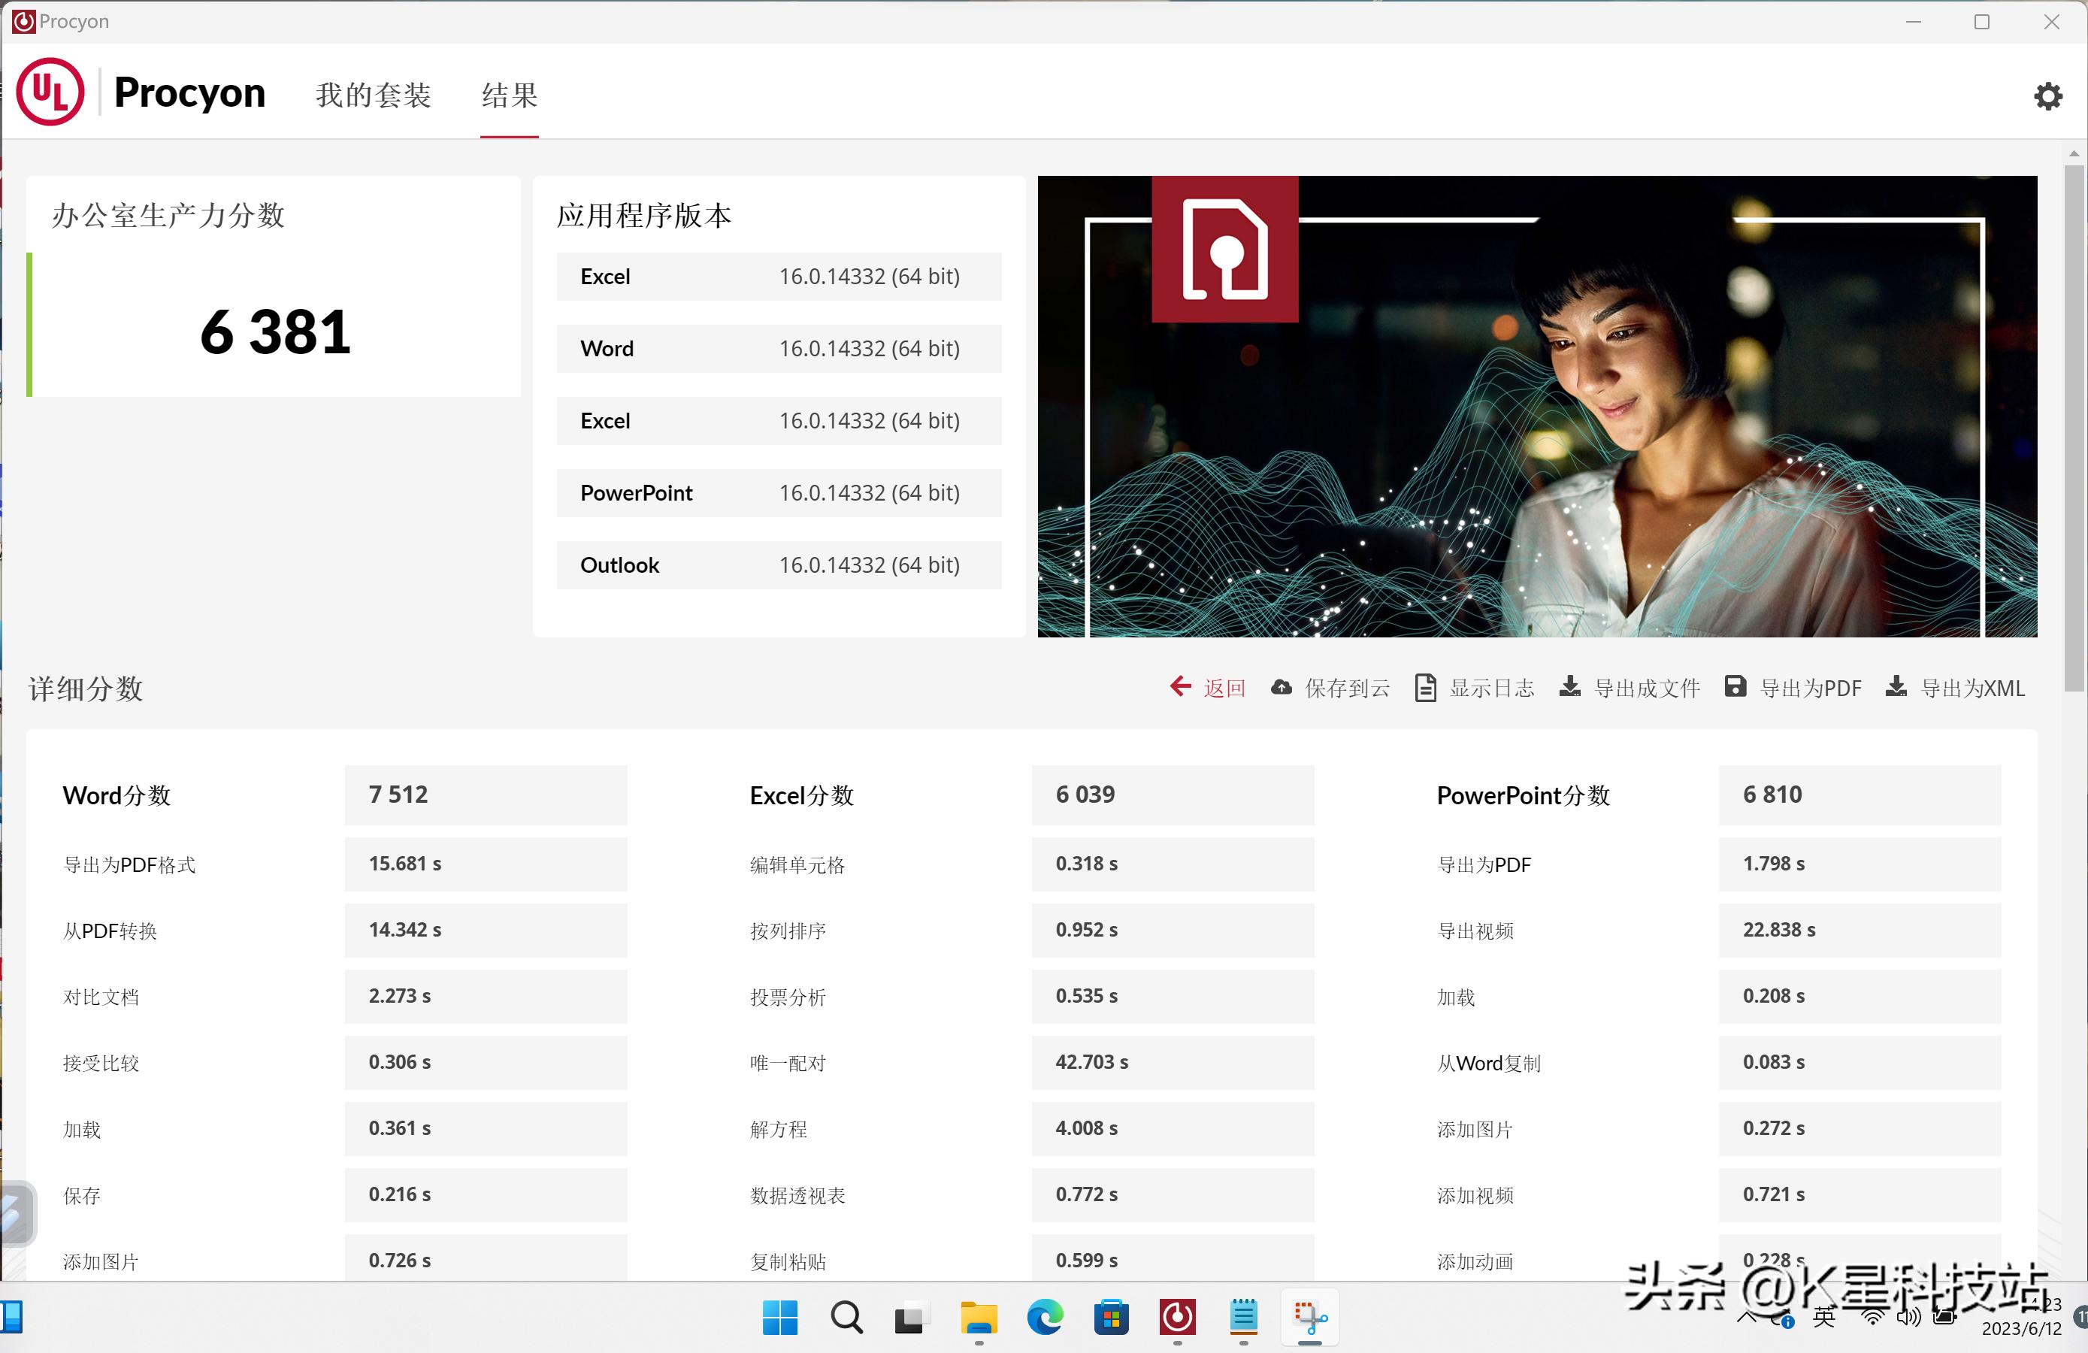Launch Snipping Tool from the taskbar
2088x1353 pixels.
(1310, 1318)
